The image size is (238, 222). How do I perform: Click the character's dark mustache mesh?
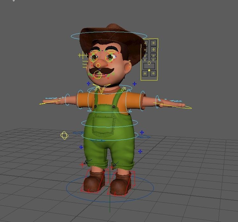click(101, 71)
